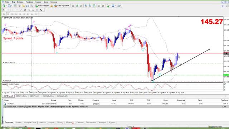
Task: Sort orders by Прибыль column header
Action: click(x=224, y=100)
